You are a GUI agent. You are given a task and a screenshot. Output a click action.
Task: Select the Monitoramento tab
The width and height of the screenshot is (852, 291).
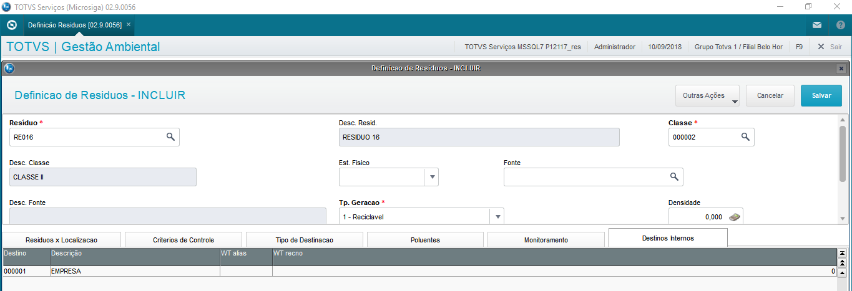click(546, 240)
